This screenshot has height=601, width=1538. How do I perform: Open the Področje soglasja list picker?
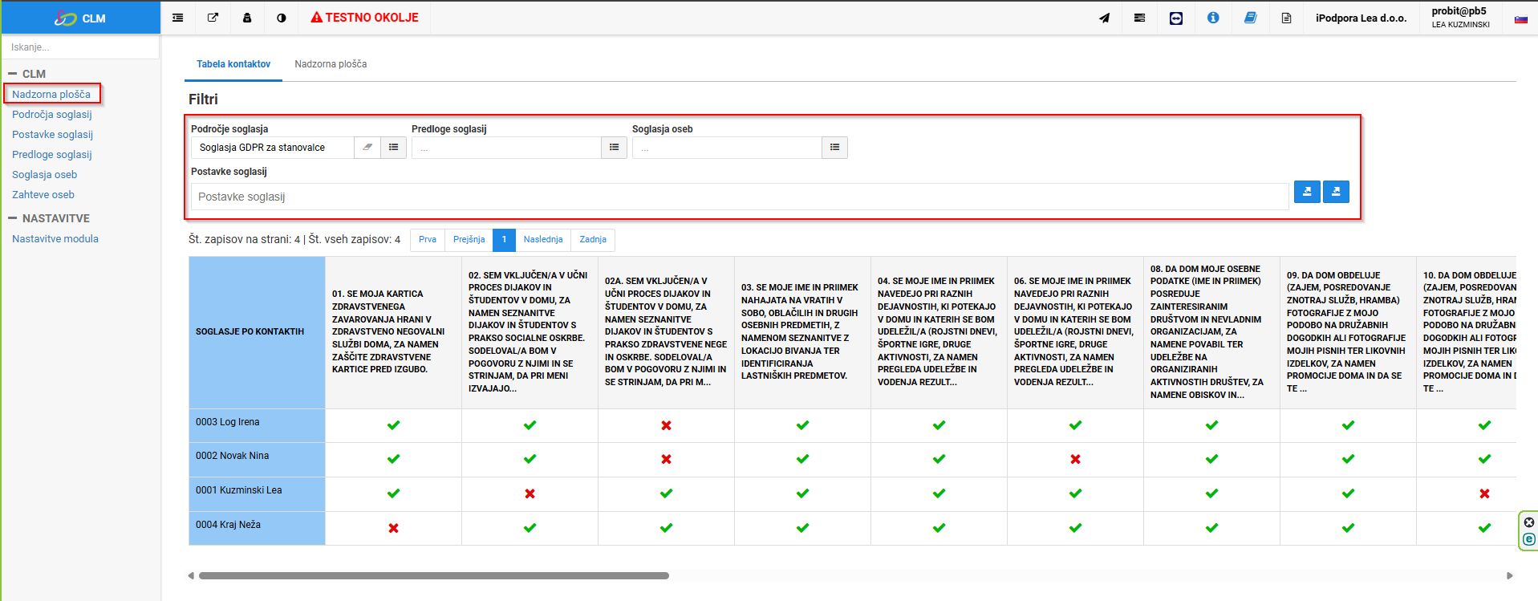[x=393, y=148]
